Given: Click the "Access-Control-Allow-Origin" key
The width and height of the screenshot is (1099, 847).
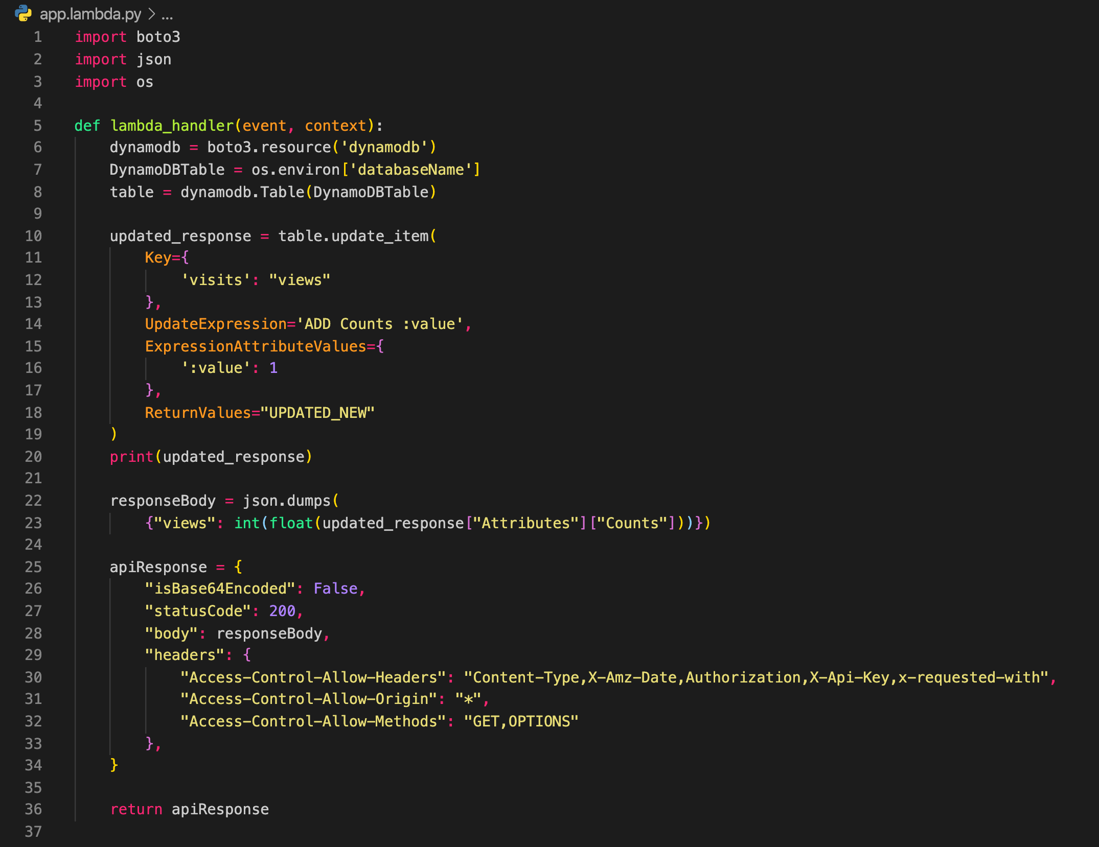Looking at the screenshot, I should pos(309,699).
